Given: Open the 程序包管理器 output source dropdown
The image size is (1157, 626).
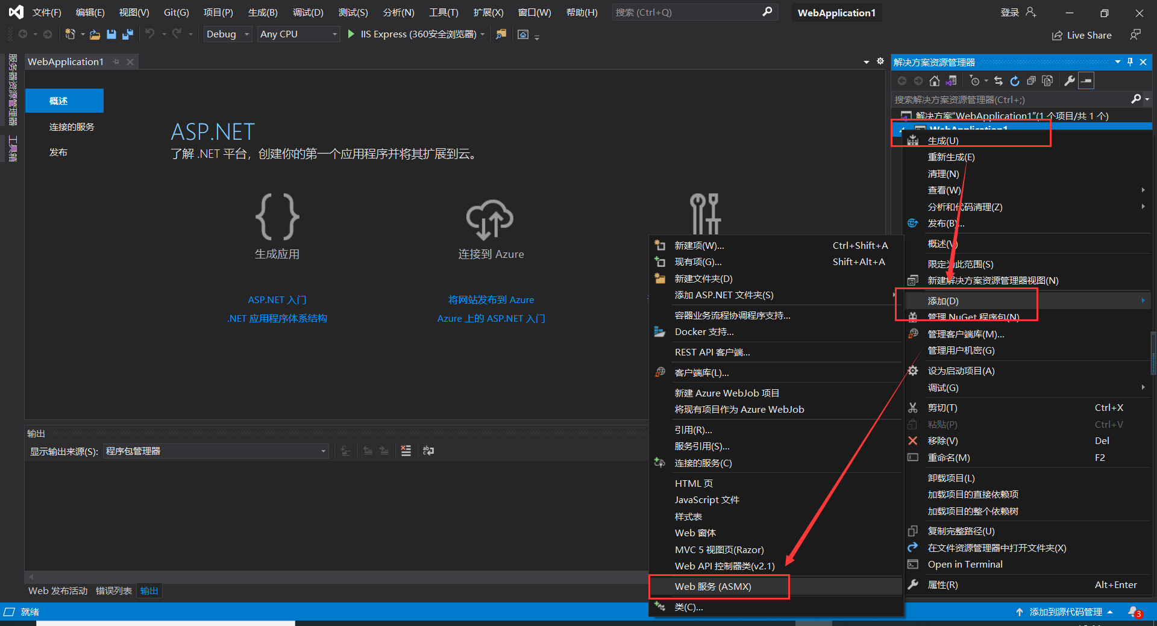Looking at the screenshot, I should (x=324, y=451).
